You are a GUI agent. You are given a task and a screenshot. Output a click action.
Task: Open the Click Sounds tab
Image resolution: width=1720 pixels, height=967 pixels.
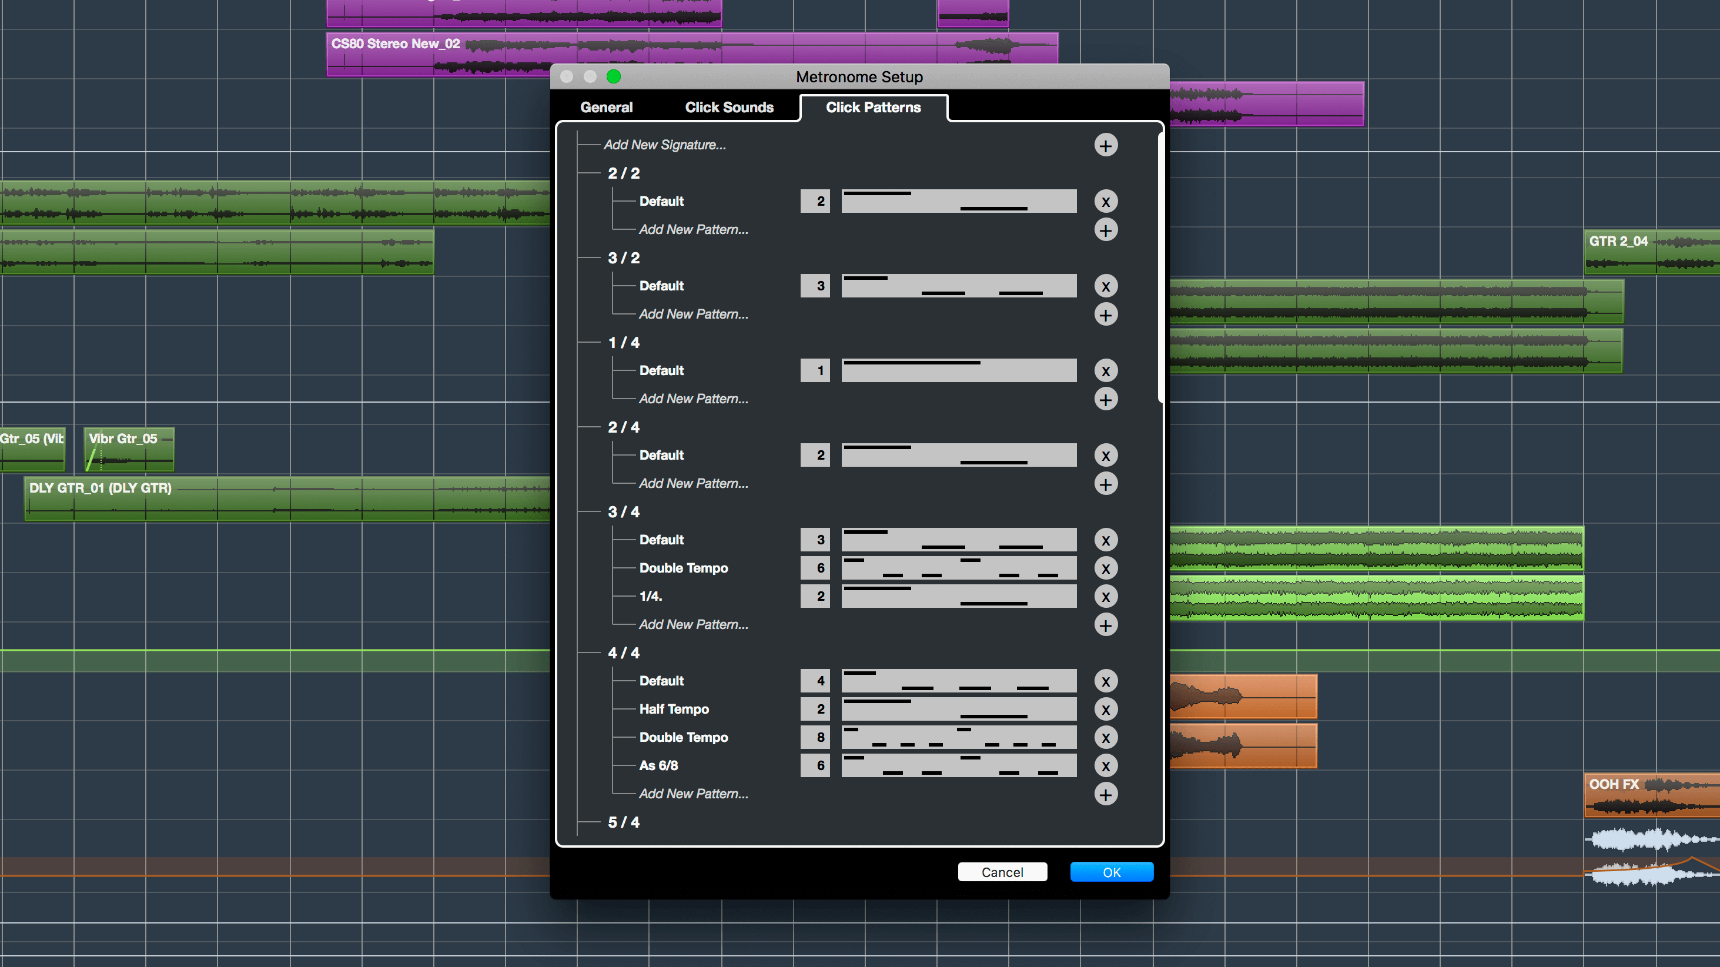tap(729, 108)
